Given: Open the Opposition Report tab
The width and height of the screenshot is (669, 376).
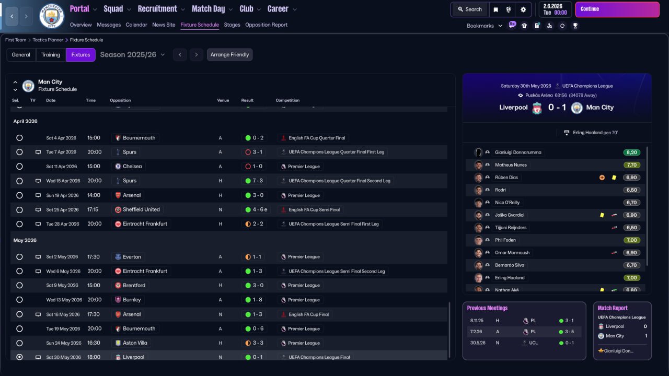Looking at the screenshot, I should tap(266, 25).
